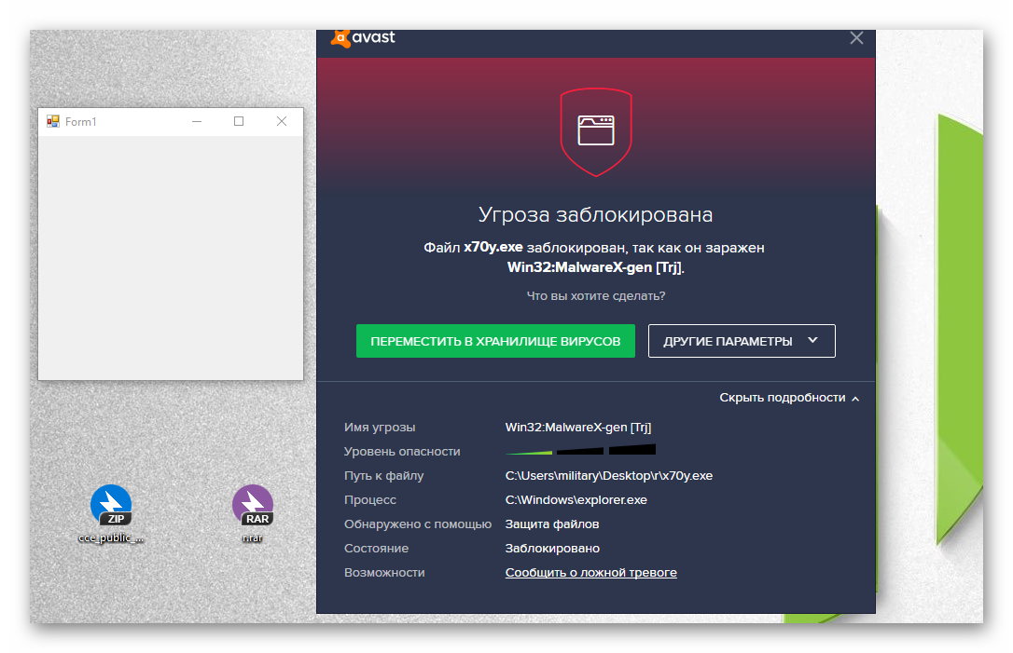Click the Состояние label
Screen dimensions: 1013x653
point(376,548)
